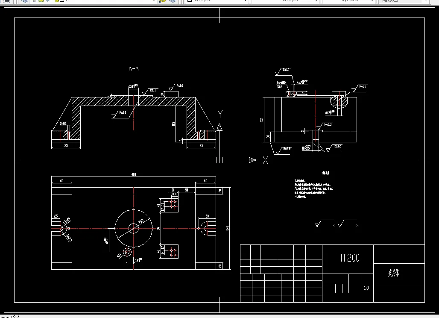Select the 25 slot dimension

click(x=56, y=216)
